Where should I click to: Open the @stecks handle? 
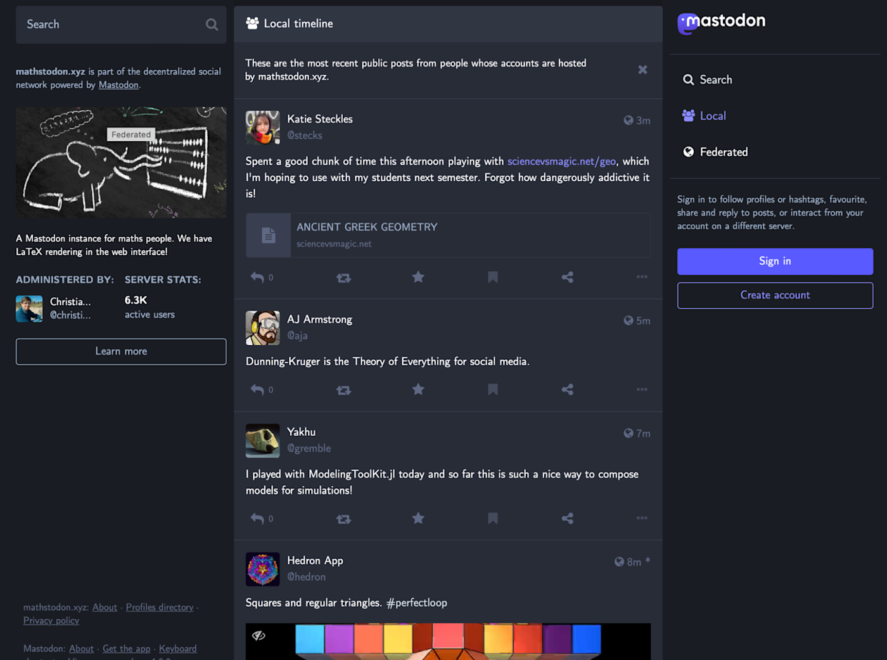pos(305,136)
